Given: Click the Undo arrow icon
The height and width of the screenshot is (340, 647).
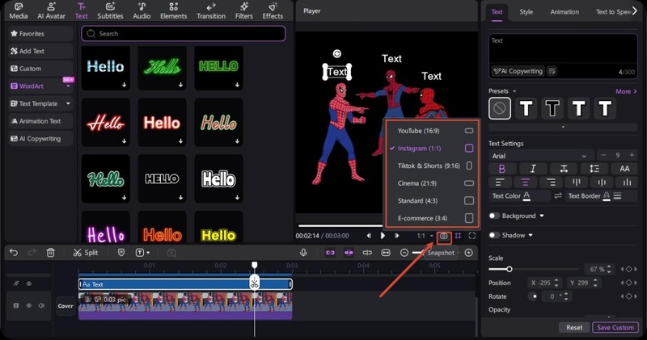Looking at the screenshot, I should [14, 252].
